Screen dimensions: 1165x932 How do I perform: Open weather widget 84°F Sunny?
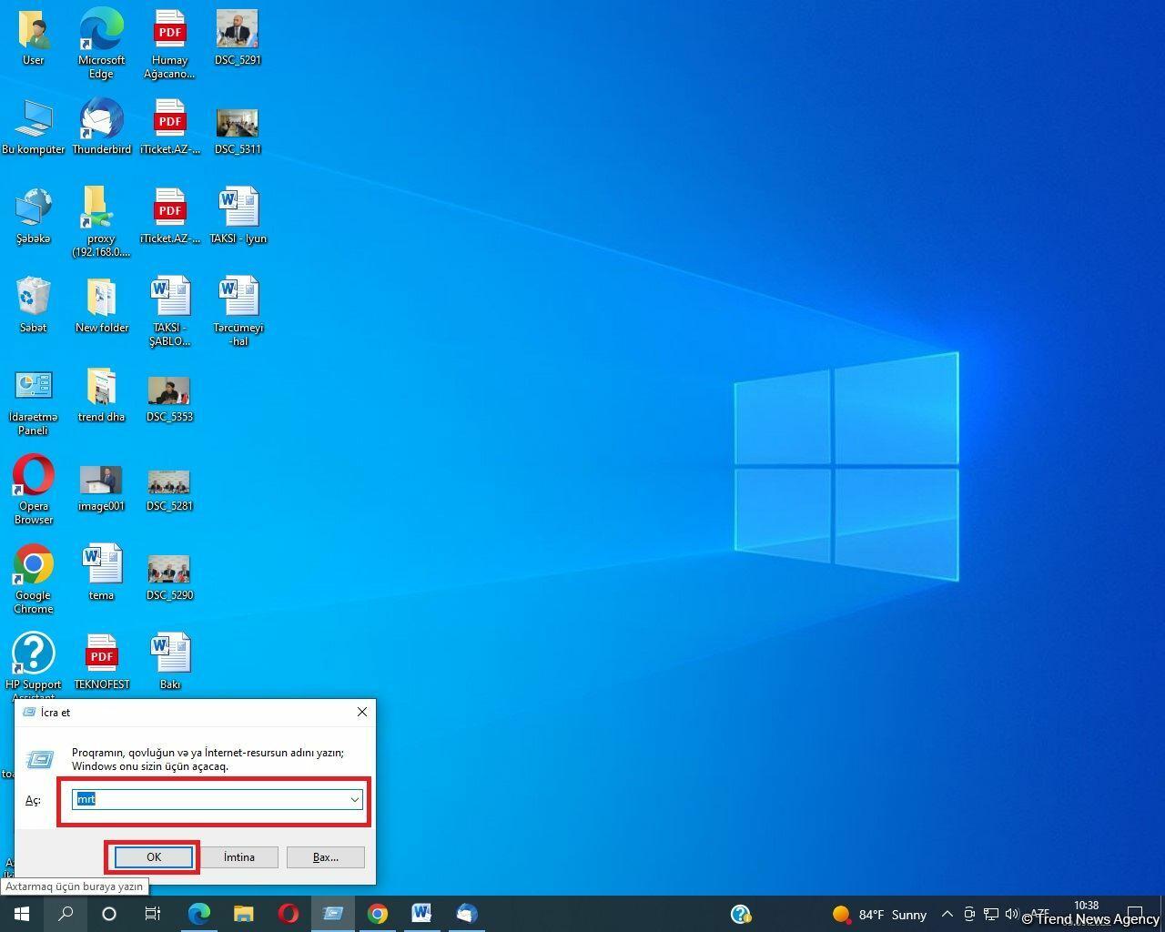[x=879, y=914]
